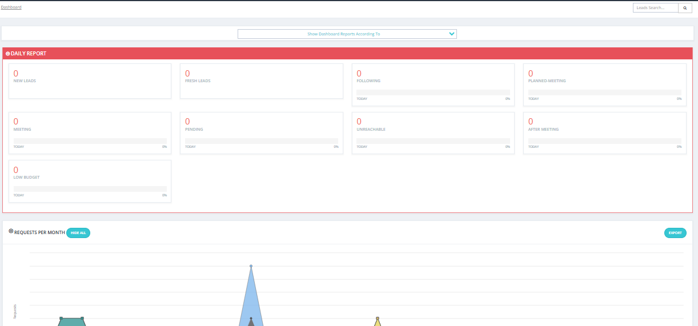
Task: Export the Requests Per Month chart
Action: (x=675, y=233)
